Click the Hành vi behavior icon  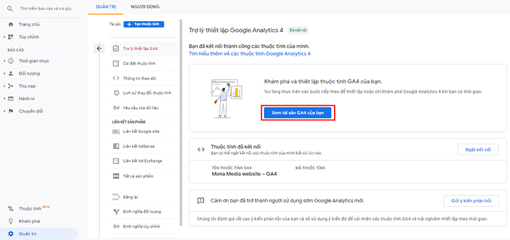click(11, 99)
